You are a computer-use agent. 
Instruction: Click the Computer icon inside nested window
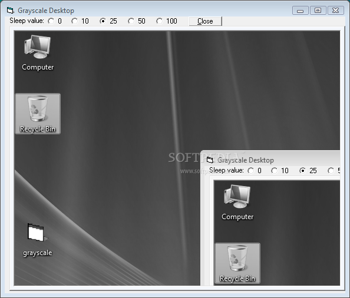237,203
